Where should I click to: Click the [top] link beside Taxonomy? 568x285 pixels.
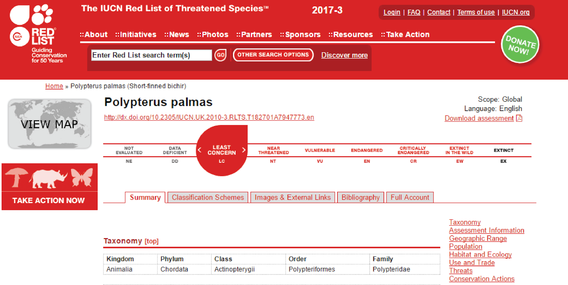[152, 241]
